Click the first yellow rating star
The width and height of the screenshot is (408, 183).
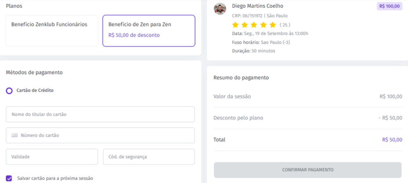pyautogui.click(x=235, y=25)
